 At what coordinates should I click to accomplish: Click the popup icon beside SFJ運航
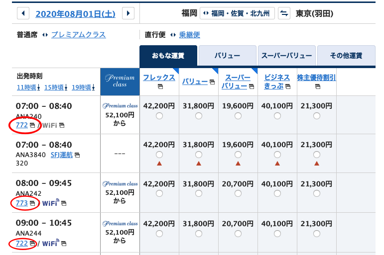[77, 155]
